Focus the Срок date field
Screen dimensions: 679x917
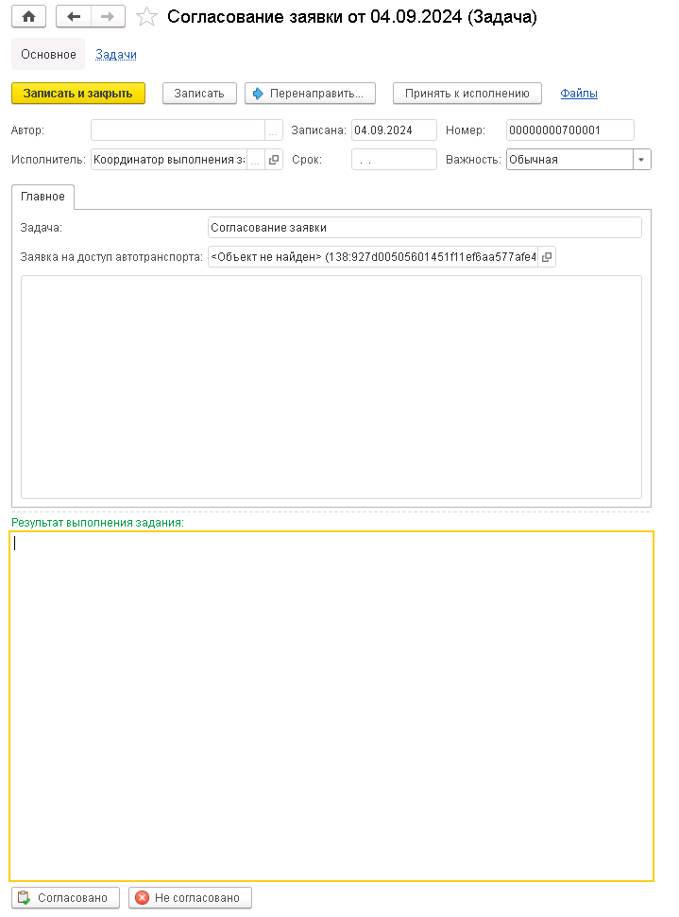(x=394, y=160)
